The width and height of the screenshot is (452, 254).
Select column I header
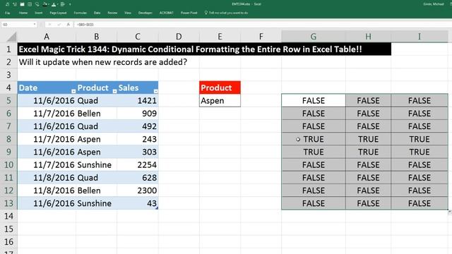(420, 37)
